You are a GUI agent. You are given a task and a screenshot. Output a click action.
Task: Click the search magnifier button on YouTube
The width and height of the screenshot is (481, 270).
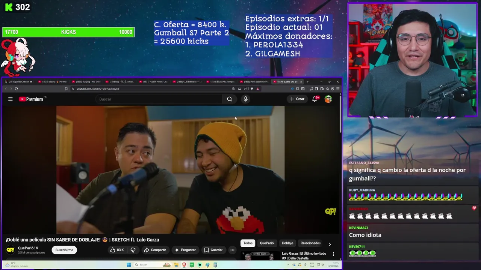coord(230,99)
